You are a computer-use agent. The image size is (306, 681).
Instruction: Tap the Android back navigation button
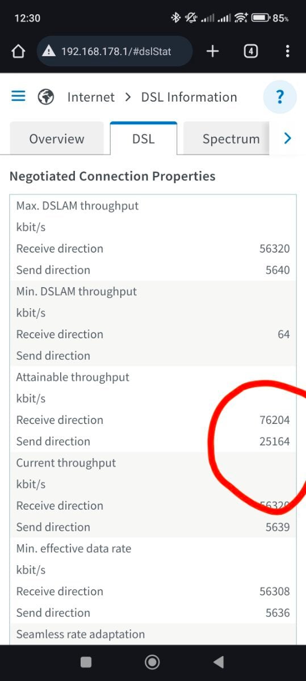(x=219, y=662)
